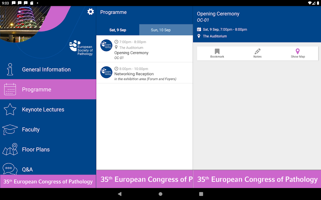The width and height of the screenshot is (321, 200).
Task: Click the congress banner under programme list
Action: pyautogui.click(x=145, y=179)
